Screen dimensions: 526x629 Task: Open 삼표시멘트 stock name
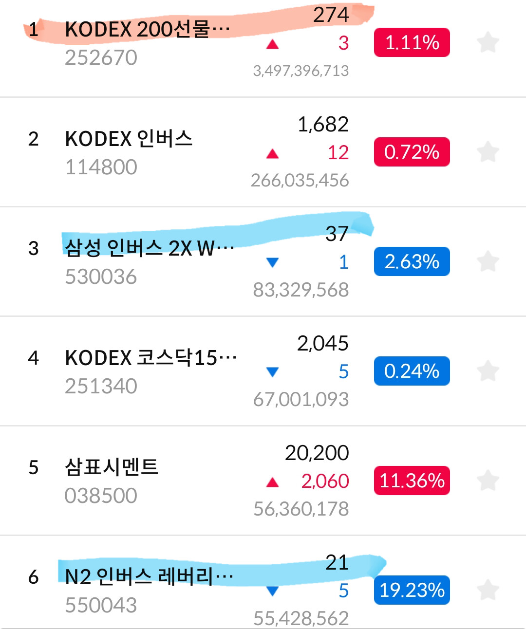click(x=112, y=467)
